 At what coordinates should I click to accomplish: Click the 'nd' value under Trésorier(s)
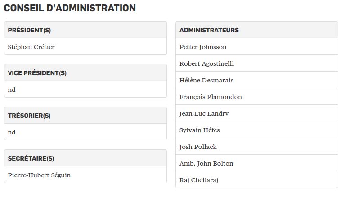12,132
